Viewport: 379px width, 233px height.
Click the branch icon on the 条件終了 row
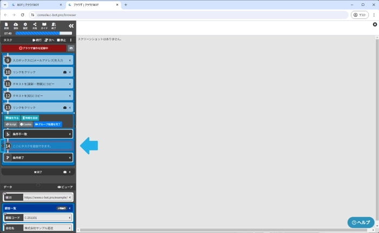(x=8, y=157)
